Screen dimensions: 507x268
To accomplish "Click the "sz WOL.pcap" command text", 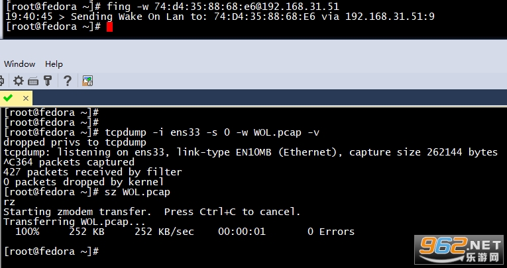I will pyautogui.click(x=137, y=192).
